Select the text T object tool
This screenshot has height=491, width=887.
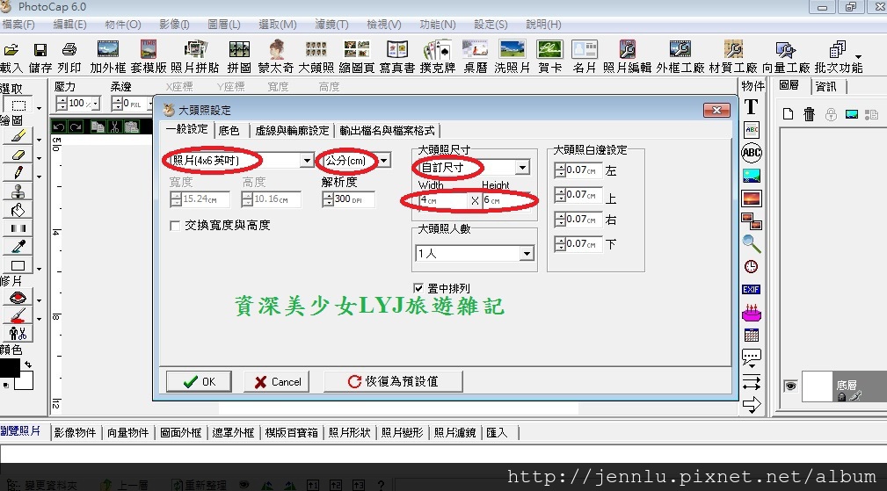coord(752,107)
